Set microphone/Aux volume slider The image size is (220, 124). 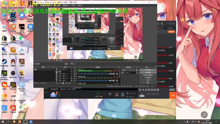(x=95, y=74)
